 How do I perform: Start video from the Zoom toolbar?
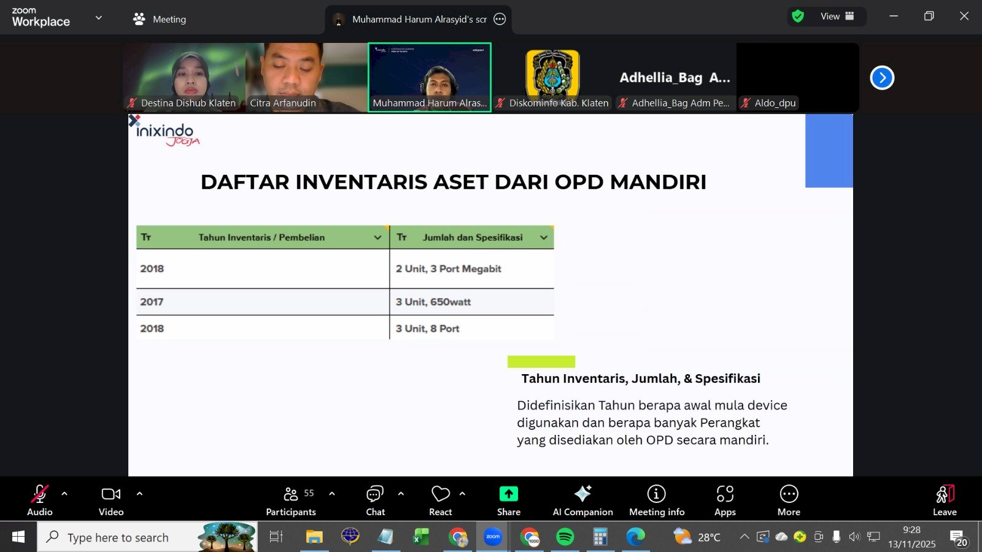coord(110,498)
